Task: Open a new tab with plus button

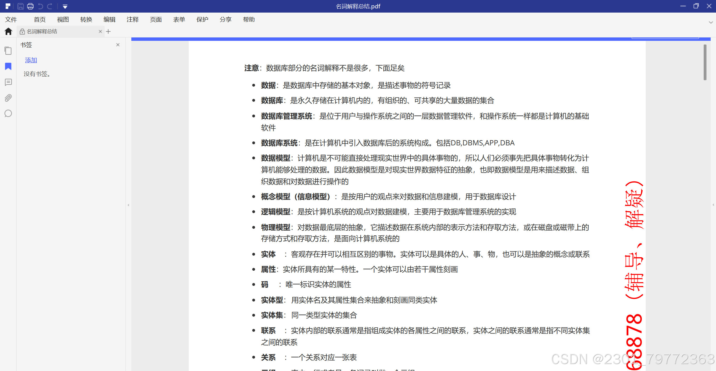Action: coord(108,32)
